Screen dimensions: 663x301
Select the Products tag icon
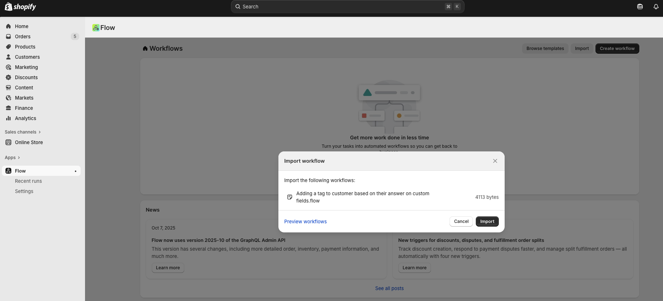click(8, 47)
